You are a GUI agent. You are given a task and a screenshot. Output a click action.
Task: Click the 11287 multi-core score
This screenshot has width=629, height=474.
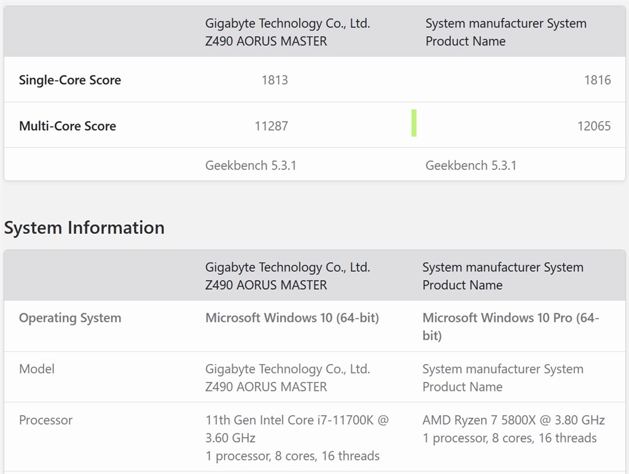pyautogui.click(x=271, y=126)
